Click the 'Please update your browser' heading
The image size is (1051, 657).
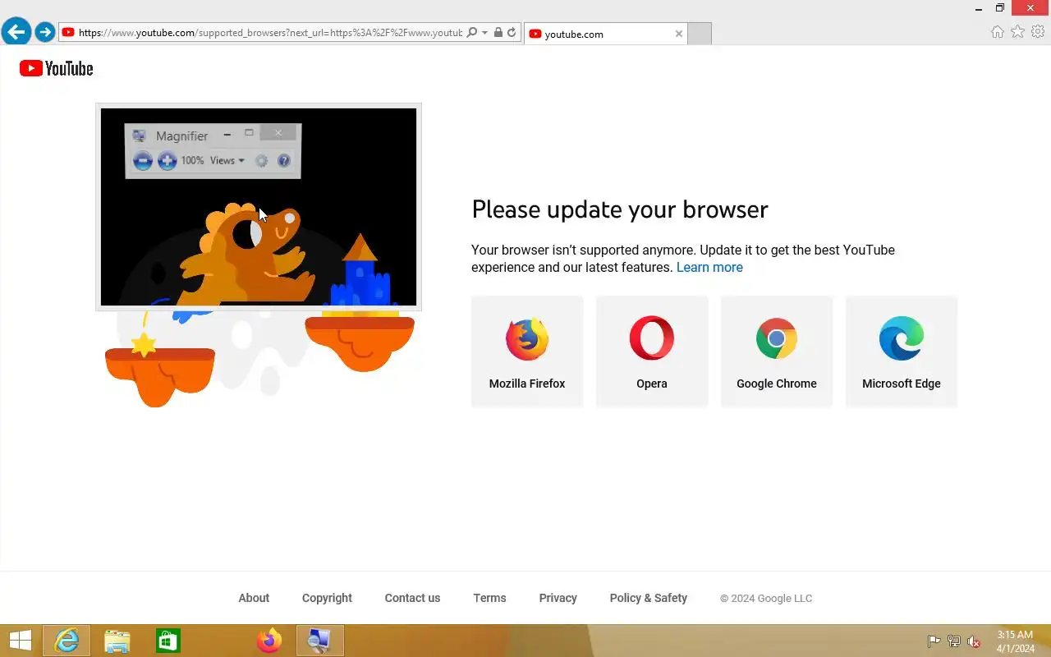(x=620, y=209)
